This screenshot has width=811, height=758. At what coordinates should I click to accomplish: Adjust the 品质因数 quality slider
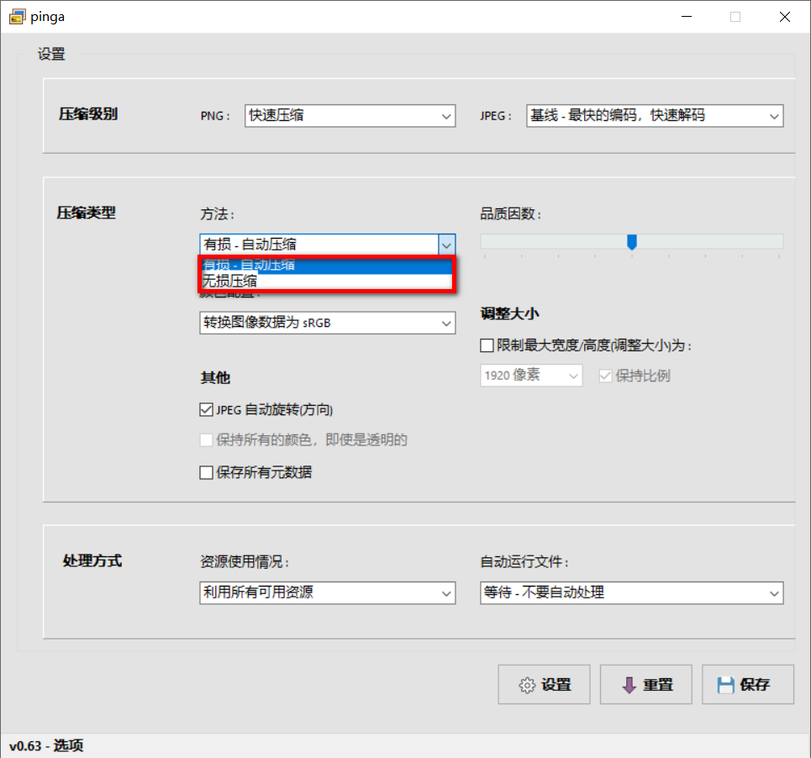632,242
